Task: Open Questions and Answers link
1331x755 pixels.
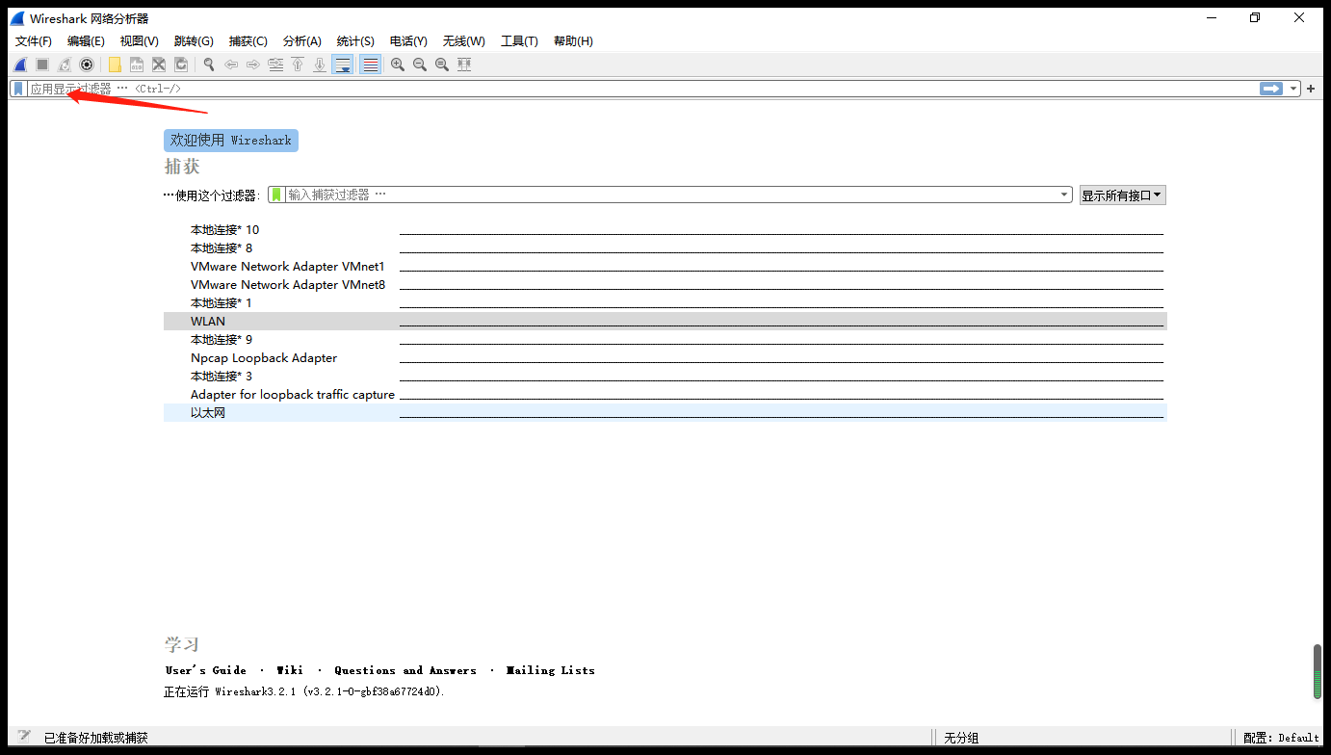Action: tap(405, 670)
